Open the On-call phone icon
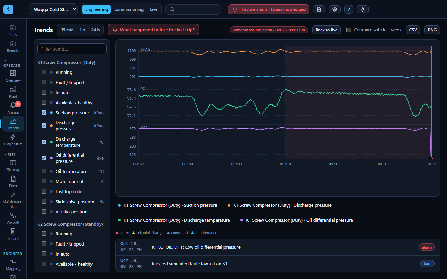 (13, 219)
